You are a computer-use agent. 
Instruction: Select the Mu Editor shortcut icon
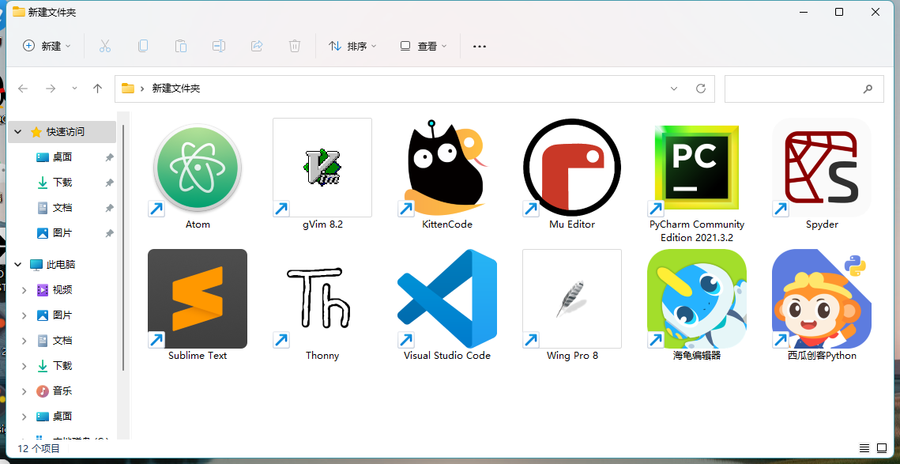tap(572, 168)
